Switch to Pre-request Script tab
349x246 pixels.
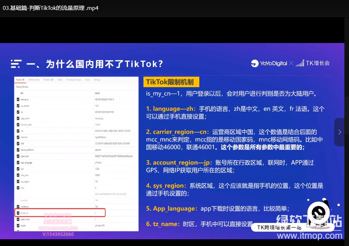(74, 80)
